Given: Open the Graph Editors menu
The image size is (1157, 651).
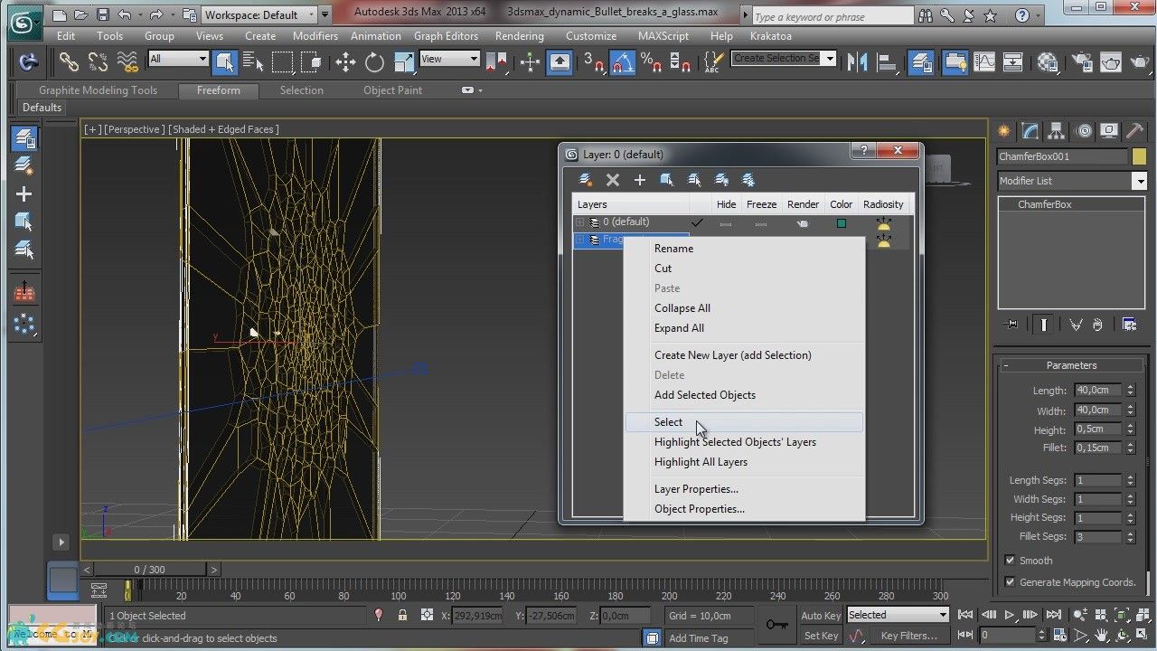Looking at the screenshot, I should [446, 36].
